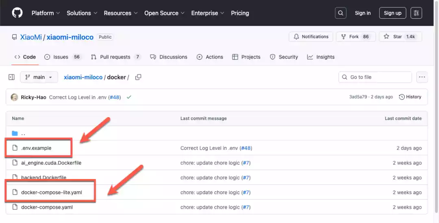Click the GitHub logo icon
Viewport: 439px width, 223px height.
click(17, 13)
